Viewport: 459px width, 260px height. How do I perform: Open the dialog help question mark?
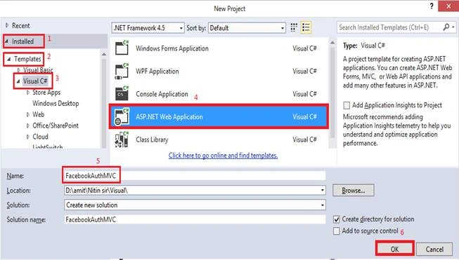432,6
